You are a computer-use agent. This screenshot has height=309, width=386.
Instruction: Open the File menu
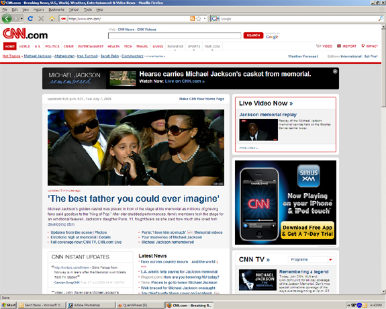point(5,9)
